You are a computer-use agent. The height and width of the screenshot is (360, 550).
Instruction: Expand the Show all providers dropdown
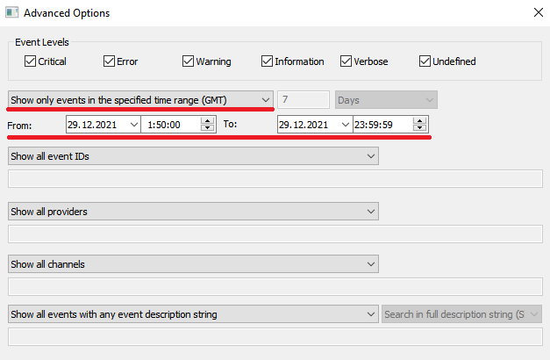pyautogui.click(x=371, y=212)
